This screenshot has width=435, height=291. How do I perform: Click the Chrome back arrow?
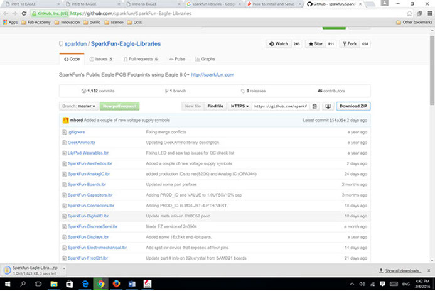tap(6, 13)
